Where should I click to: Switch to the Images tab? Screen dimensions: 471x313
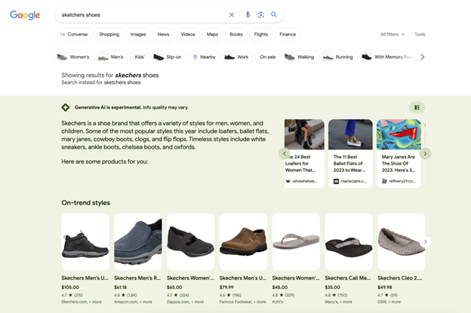click(138, 34)
